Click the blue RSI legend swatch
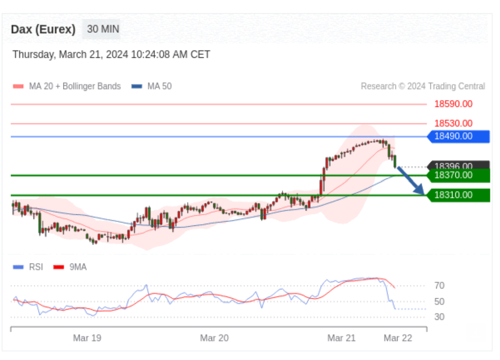Viewport: 500px width, 360px height. point(18,268)
